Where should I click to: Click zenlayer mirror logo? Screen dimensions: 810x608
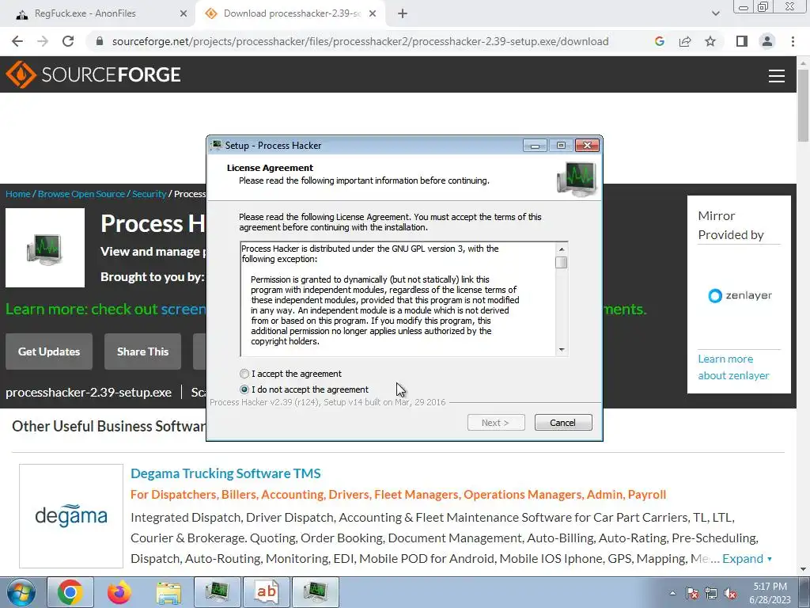[740, 296]
